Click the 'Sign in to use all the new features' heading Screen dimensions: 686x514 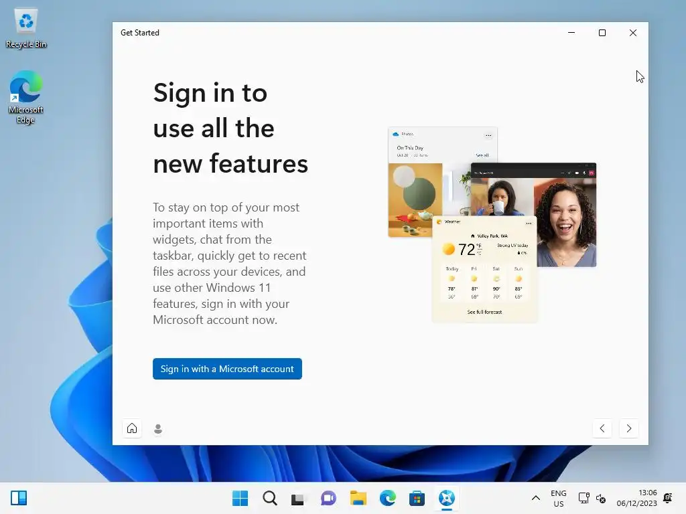pyautogui.click(x=230, y=128)
